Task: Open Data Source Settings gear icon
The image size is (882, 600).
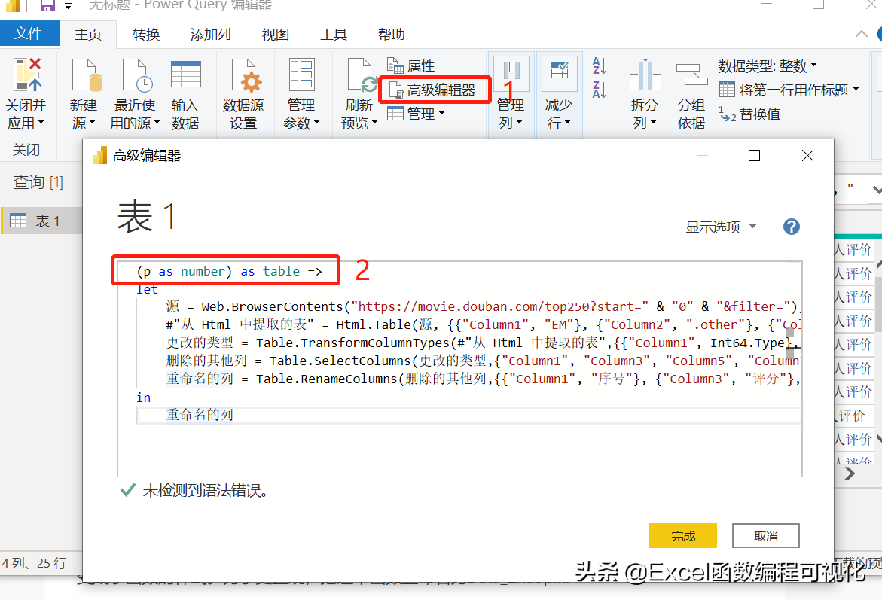Action: pos(246,75)
